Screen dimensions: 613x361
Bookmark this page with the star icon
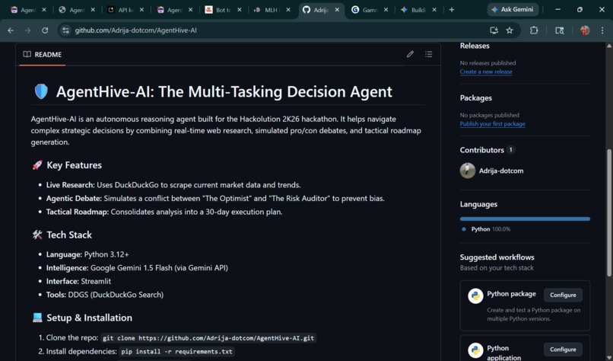(x=510, y=30)
